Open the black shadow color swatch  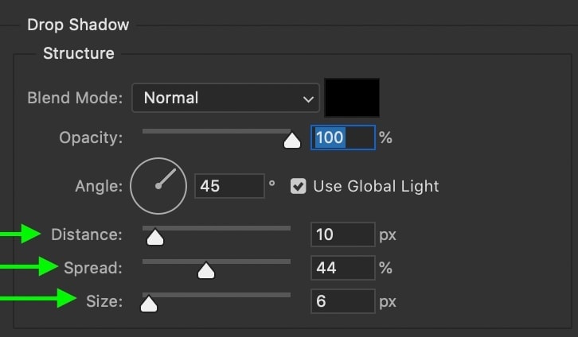pyautogui.click(x=352, y=98)
